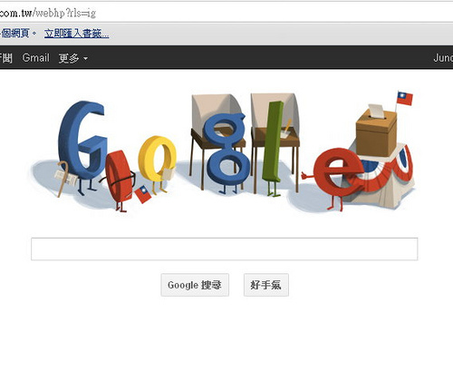The image size is (453, 381).
Task: Click the 立即匯入書籤 link
Action: 76,34
